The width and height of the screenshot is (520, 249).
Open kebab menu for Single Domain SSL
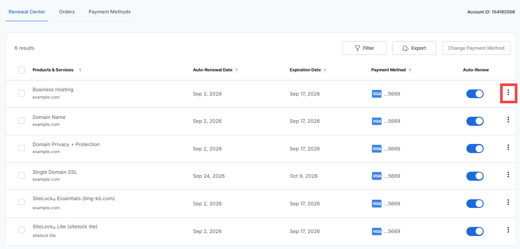point(508,175)
